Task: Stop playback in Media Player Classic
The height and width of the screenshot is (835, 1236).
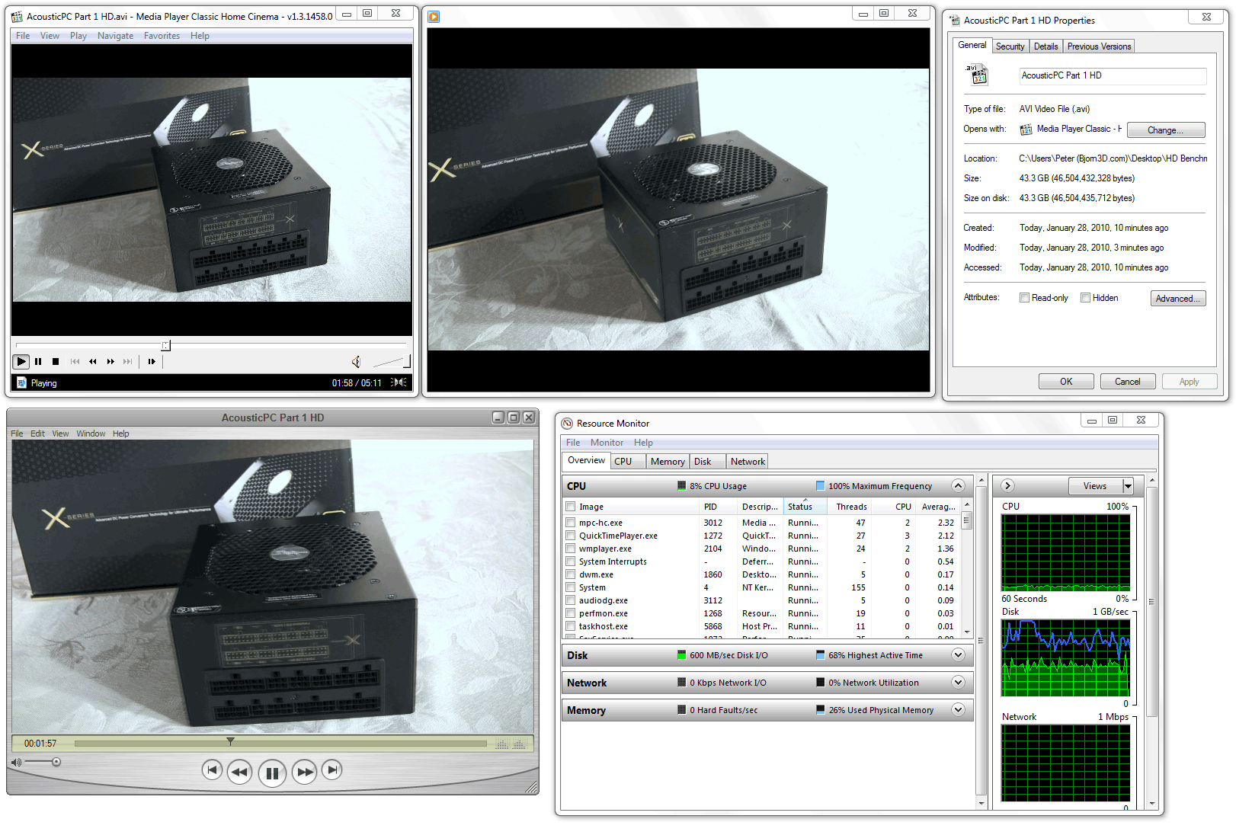Action: pyautogui.click(x=56, y=361)
